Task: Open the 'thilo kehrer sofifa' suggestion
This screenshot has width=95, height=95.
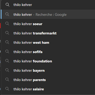Action: 48,52
